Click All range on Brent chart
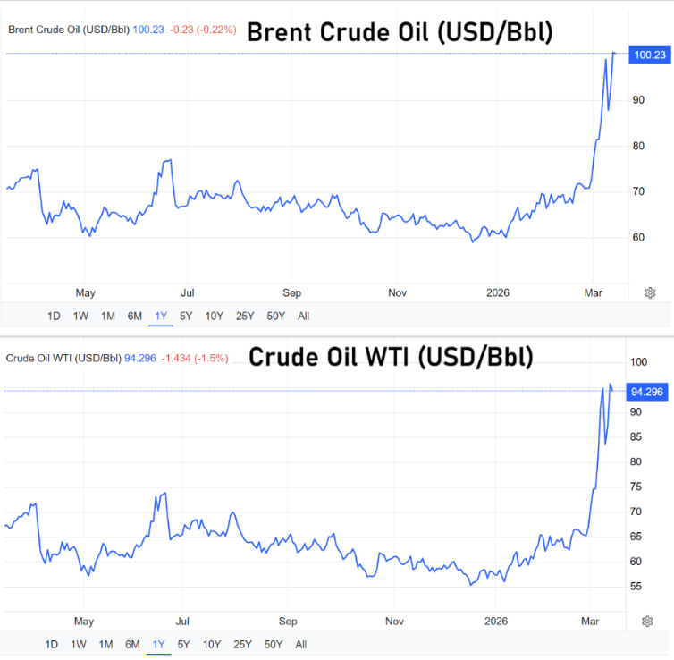The width and height of the screenshot is (674, 660). click(x=303, y=316)
